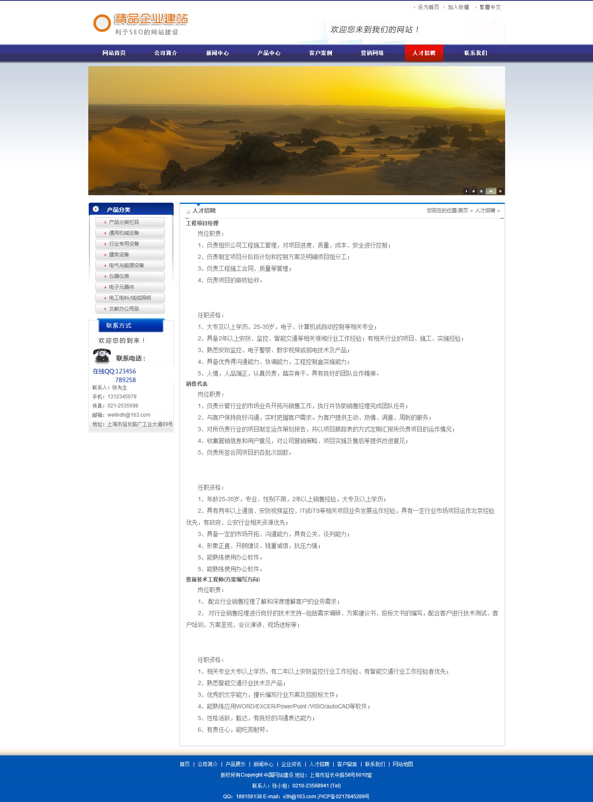Click the orange ring site logo
This screenshot has height=802, width=593.
(x=102, y=23)
